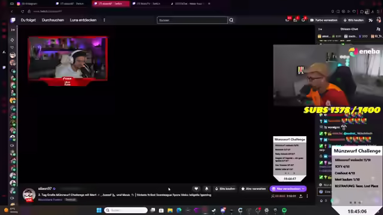Open File Explorer from the taskbar
383x215 pixels.
[x=170, y=210]
